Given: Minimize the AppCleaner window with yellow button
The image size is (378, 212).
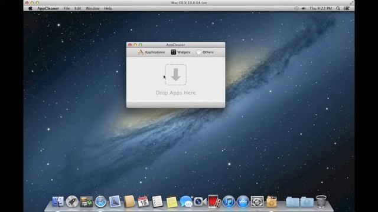Looking at the screenshot, I should click(x=135, y=45).
